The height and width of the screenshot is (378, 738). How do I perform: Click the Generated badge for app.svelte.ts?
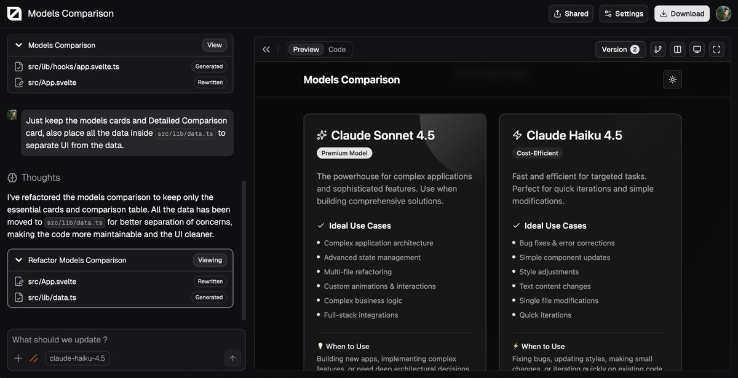click(209, 66)
